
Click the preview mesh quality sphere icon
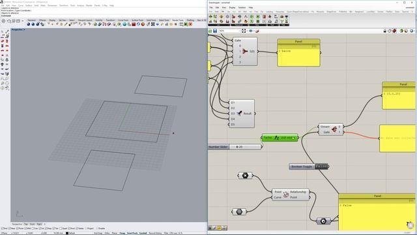pyautogui.click(x=412, y=31)
